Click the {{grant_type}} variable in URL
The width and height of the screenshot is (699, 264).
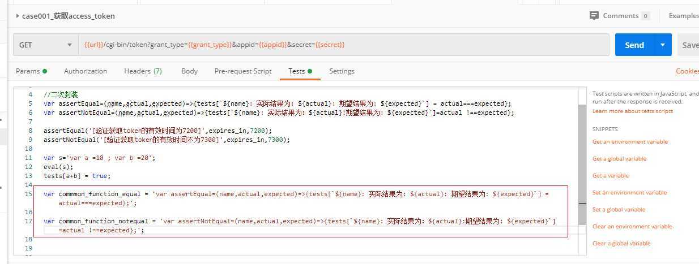210,45
